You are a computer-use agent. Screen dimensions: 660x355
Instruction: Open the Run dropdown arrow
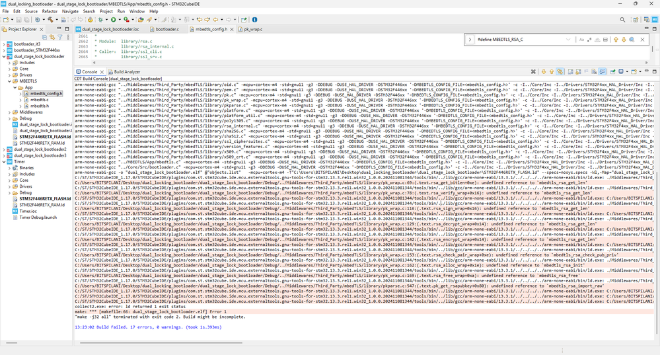pos(120,19)
